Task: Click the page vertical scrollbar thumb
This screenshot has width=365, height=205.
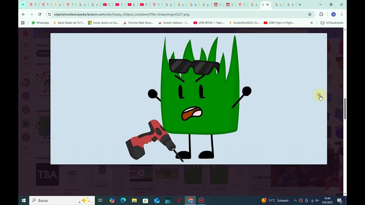Action: coord(345,108)
